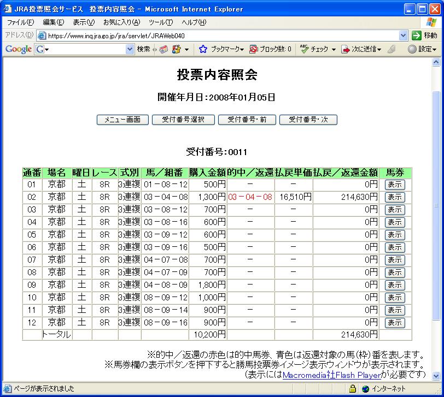Click the トータル label in bottom row
444x397 pixels.
pyautogui.click(x=56, y=335)
